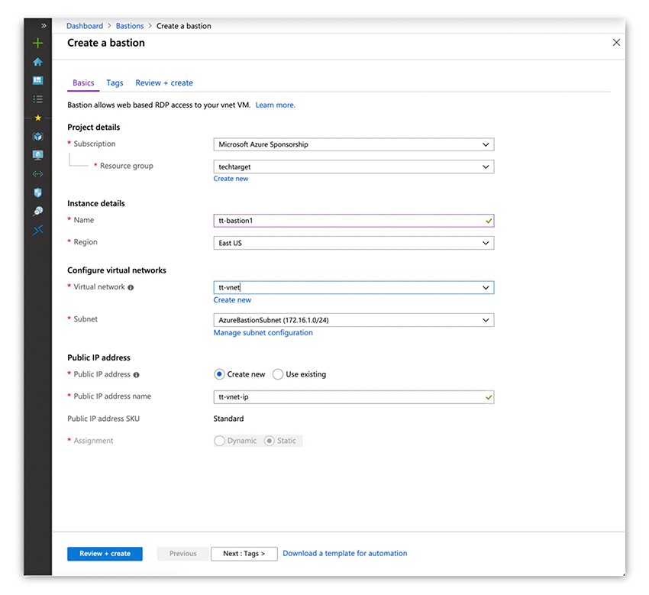This screenshot has height=595, width=649.
Task: Open the Region dropdown
Action: click(x=353, y=242)
